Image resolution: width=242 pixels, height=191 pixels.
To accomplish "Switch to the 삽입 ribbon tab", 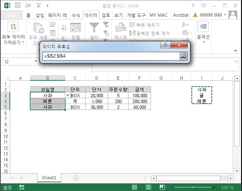I will pos(40,15).
